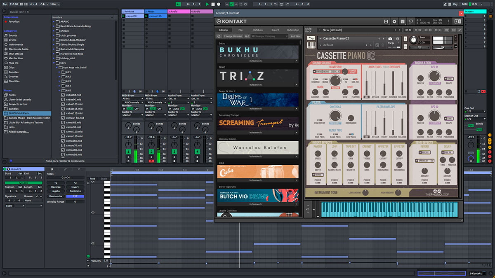Adjust the Kontakt Tune knob
The width and height of the screenshot is (495, 278).
[x=413, y=40]
